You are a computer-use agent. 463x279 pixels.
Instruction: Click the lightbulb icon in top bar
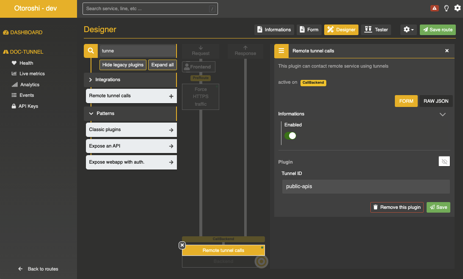(446, 8)
